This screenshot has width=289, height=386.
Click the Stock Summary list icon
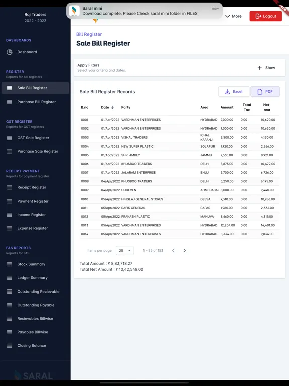(10, 264)
